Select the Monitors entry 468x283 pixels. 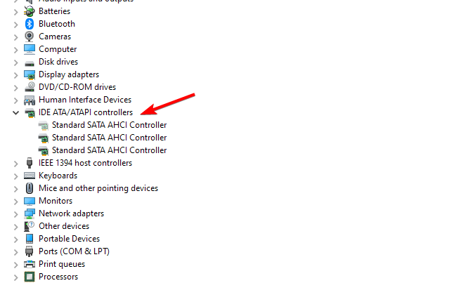click(x=56, y=201)
